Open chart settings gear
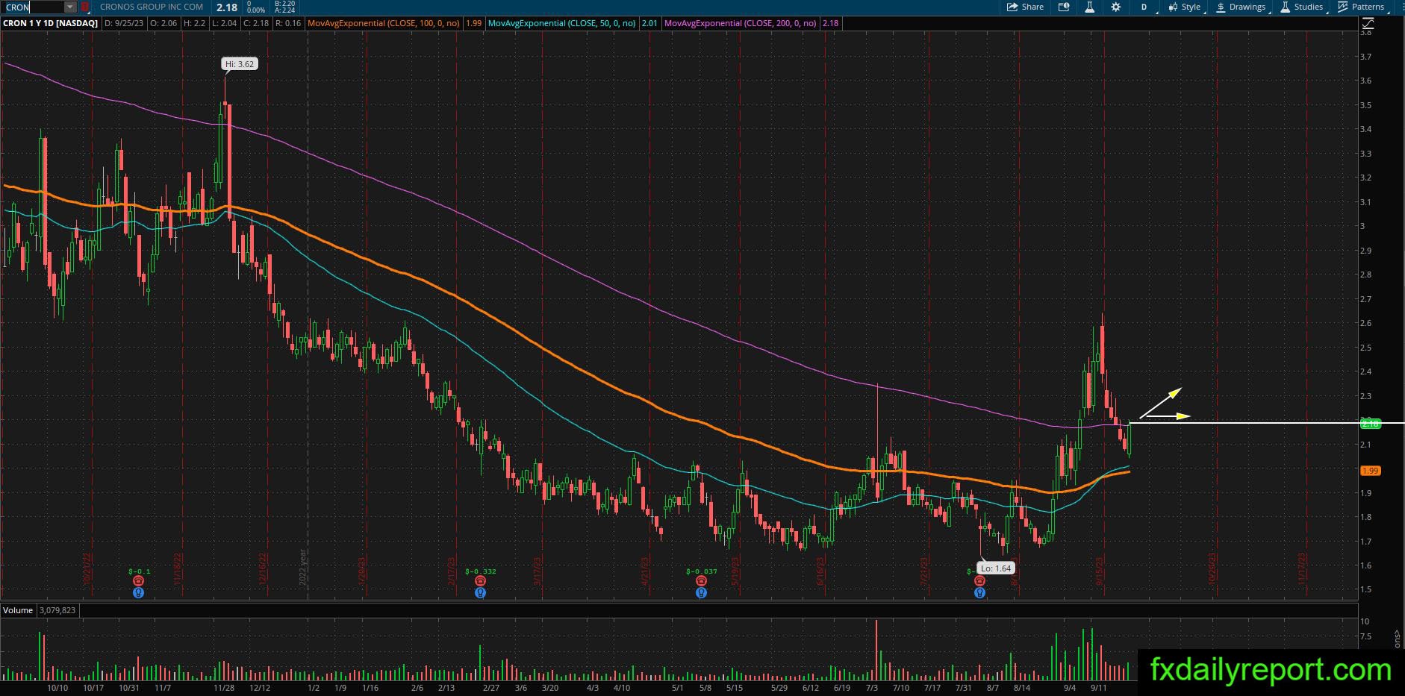Screen dimensions: 1405x696 [1115, 7]
